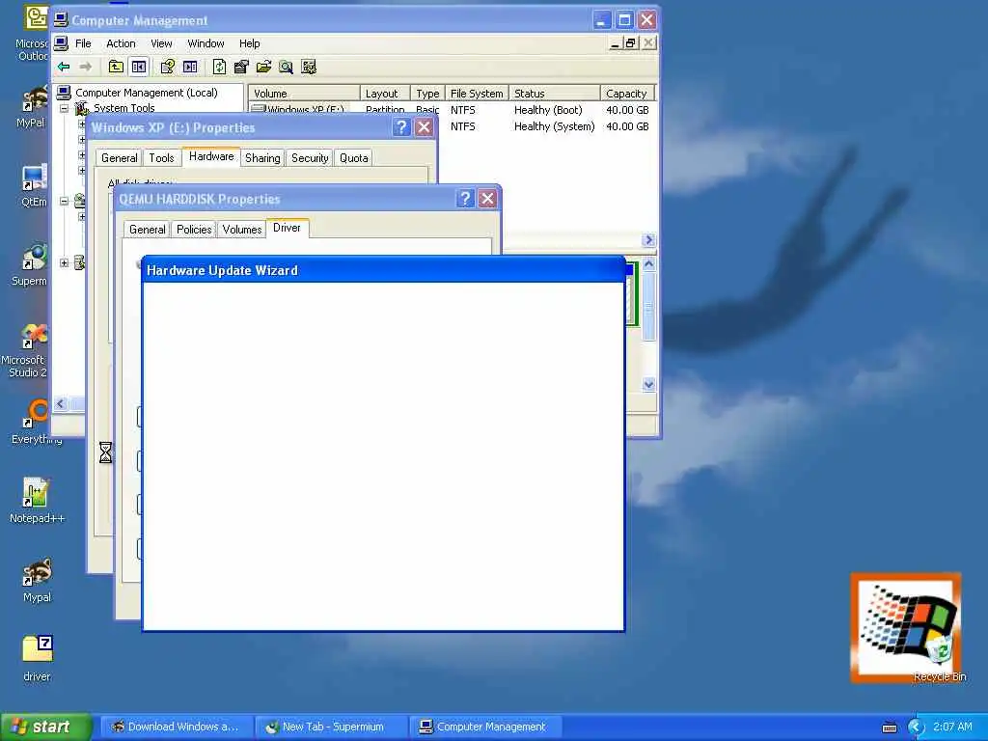Click help button in Windows XP (E:) Properties

[401, 128]
